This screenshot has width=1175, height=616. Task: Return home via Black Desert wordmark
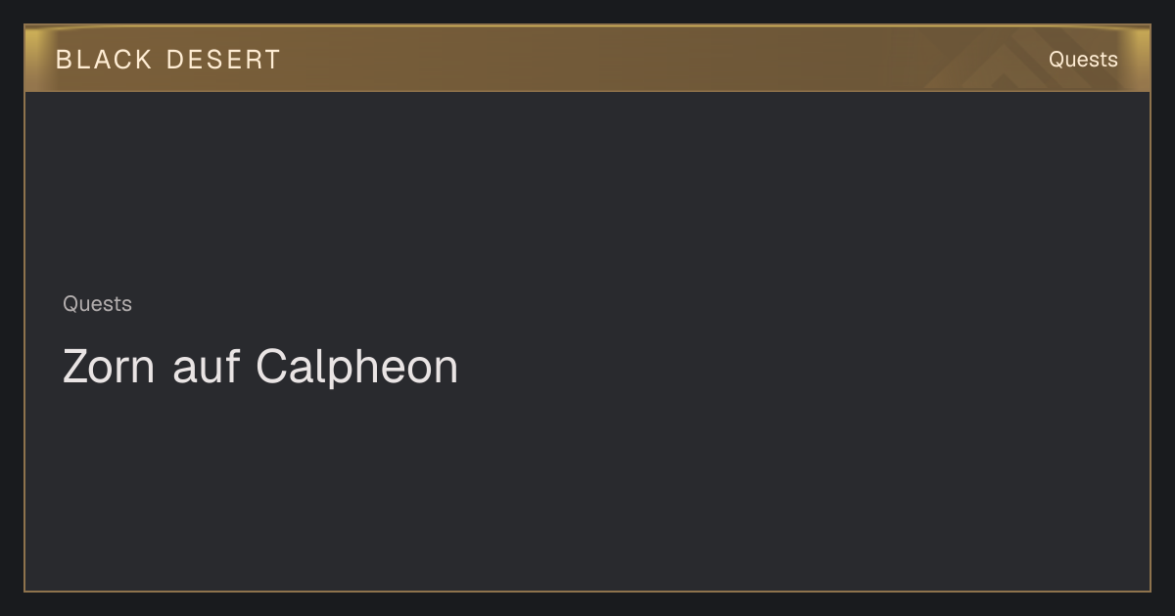(167, 60)
